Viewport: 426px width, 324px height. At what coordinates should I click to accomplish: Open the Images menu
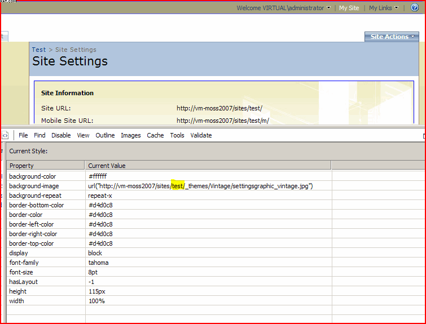tap(130, 135)
